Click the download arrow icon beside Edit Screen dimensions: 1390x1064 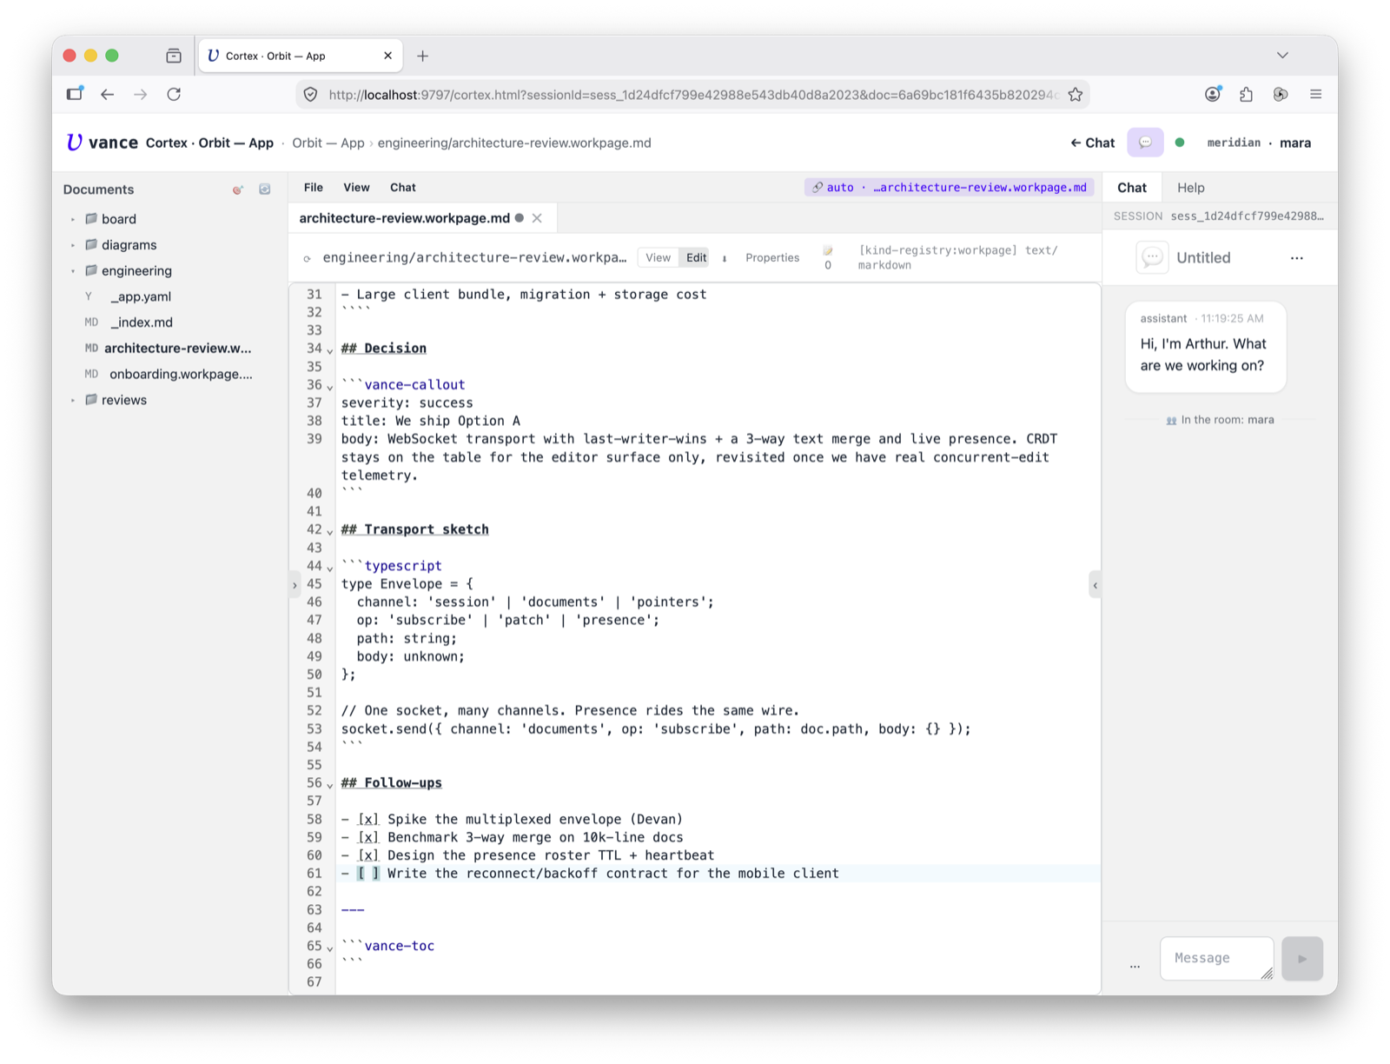[x=725, y=258]
